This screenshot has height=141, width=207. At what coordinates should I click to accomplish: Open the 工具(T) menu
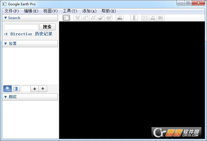pyautogui.click(x=70, y=11)
